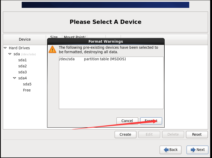Click the Reset button
Viewport: 212px width, 158px height.
coord(197,134)
